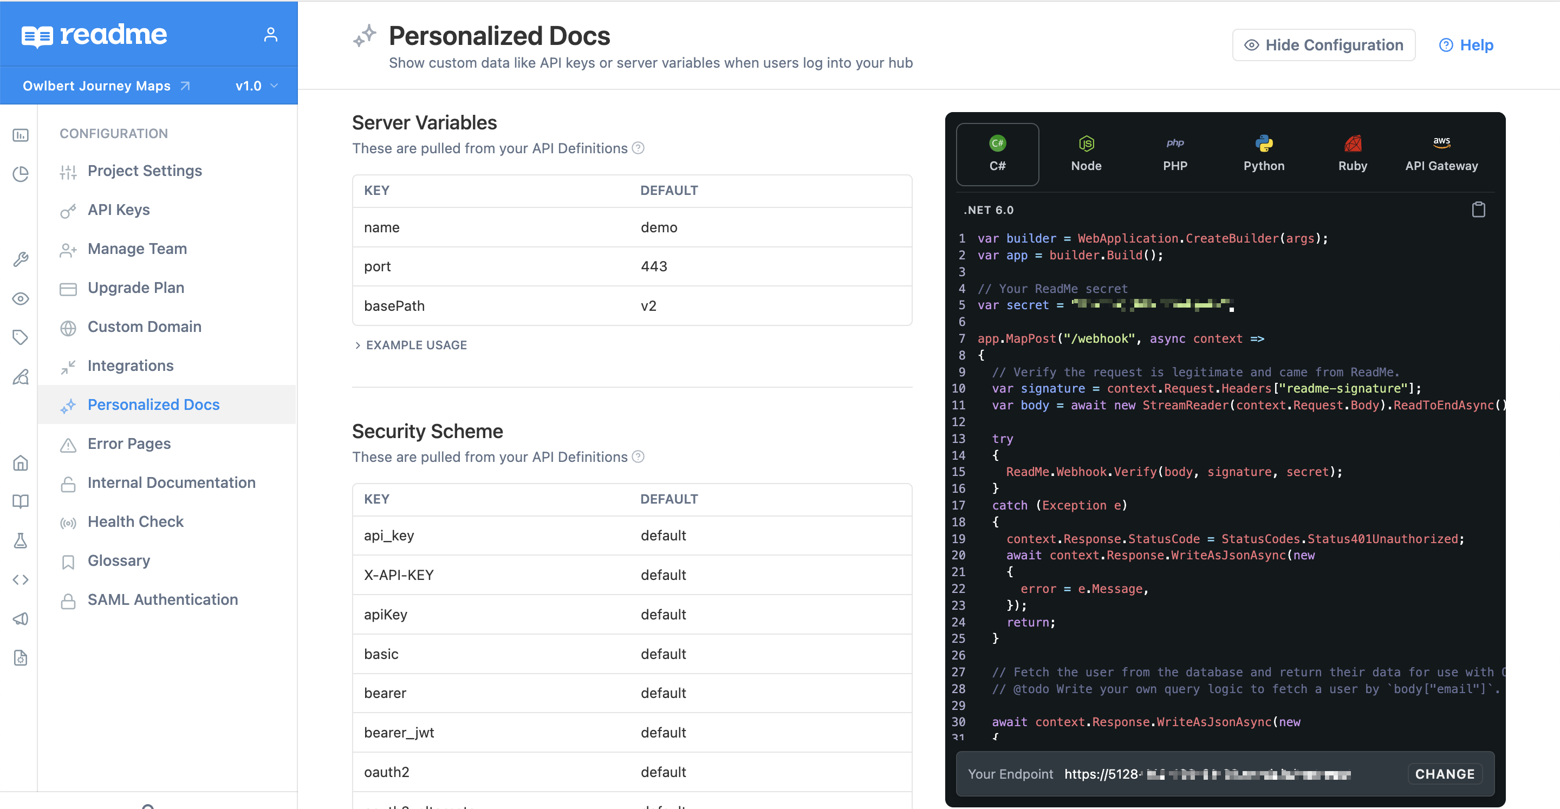Click the CHANGE endpoint button
This screenshot has width=1560, height=809.
[1444, 774]
